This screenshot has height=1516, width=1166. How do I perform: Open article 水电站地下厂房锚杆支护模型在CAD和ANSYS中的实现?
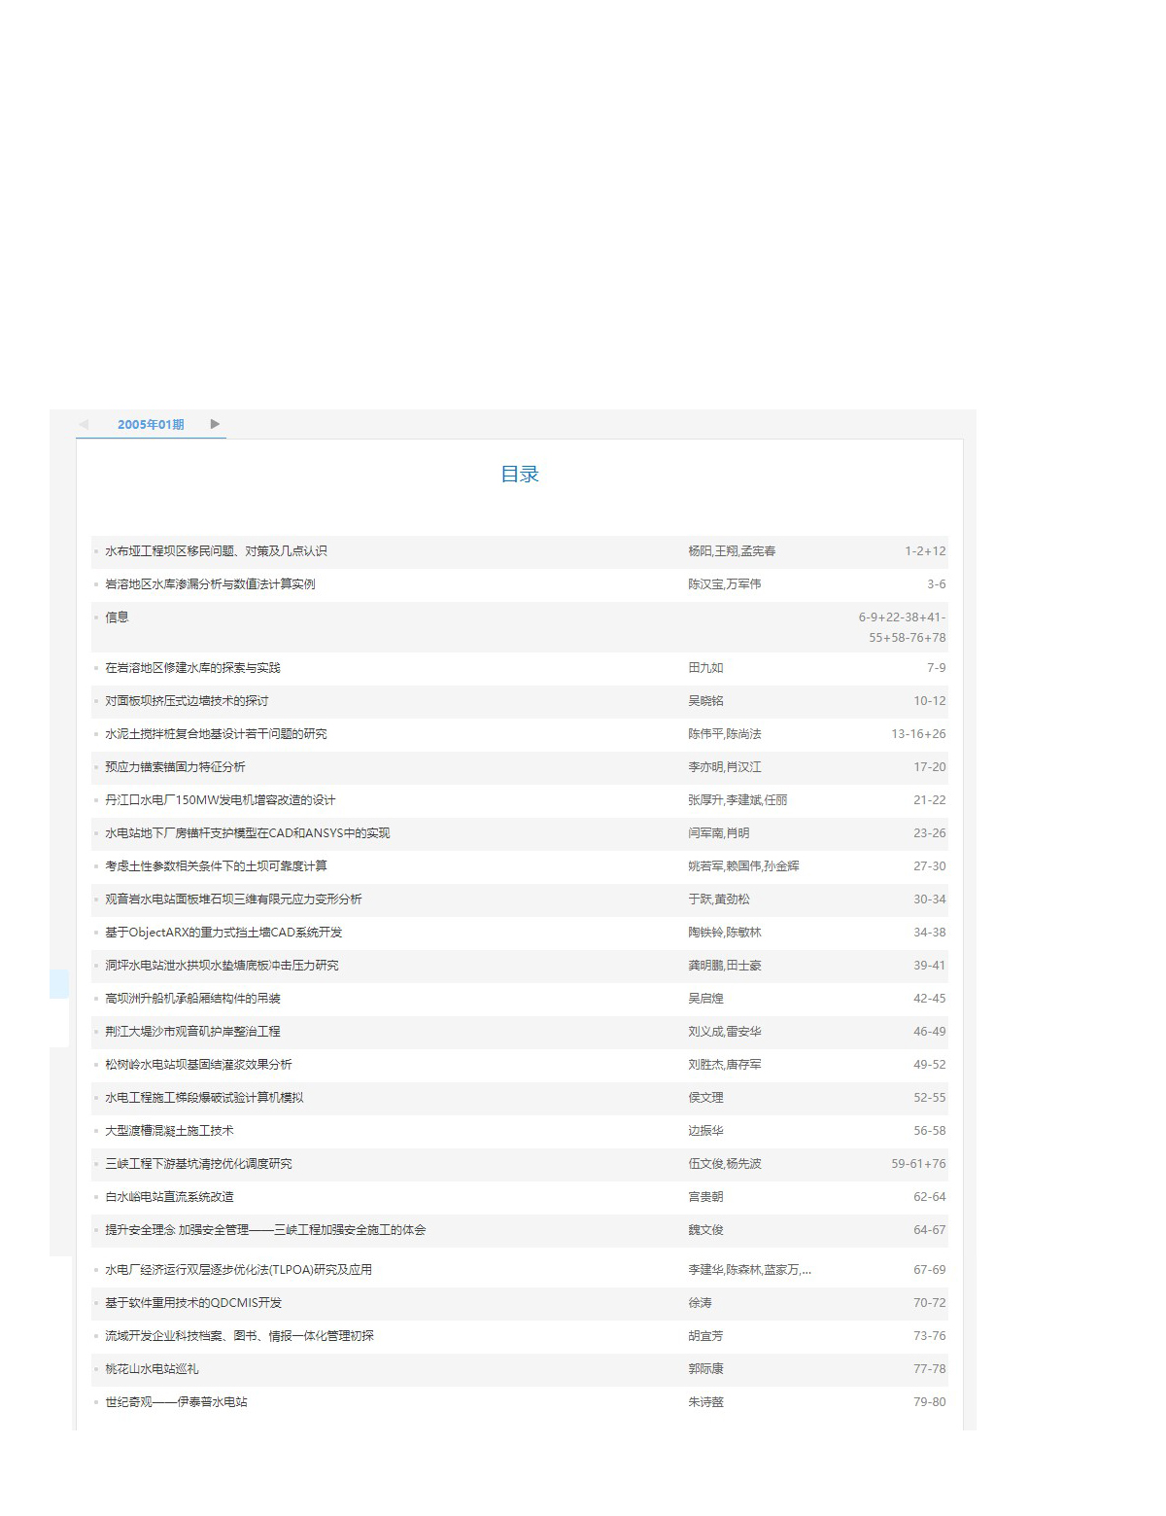248,833
